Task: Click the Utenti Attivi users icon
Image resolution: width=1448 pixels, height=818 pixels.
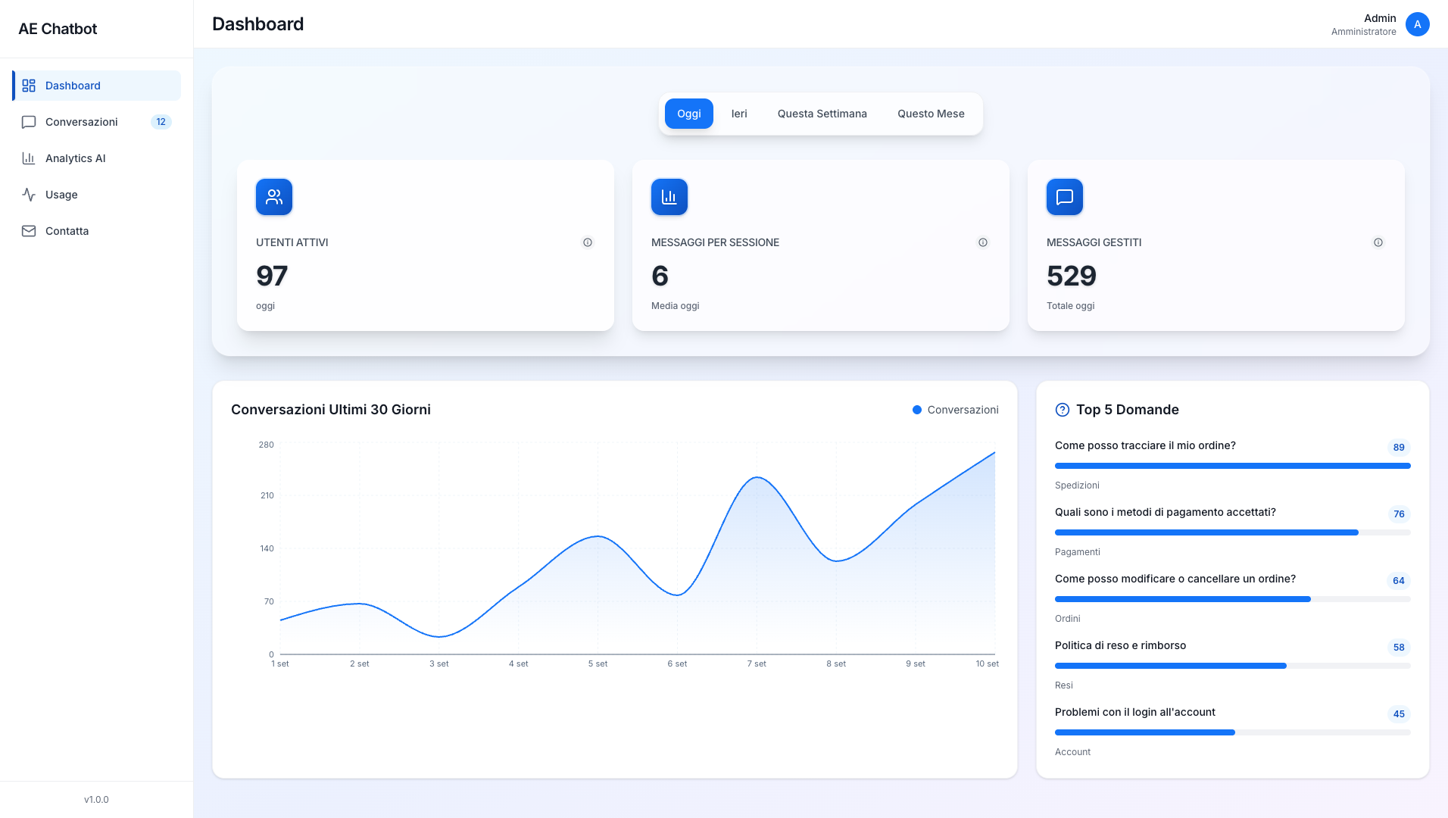Action: (274, 197)
